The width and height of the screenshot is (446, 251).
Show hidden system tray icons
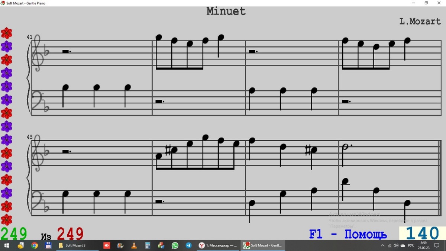pos(383,245)
